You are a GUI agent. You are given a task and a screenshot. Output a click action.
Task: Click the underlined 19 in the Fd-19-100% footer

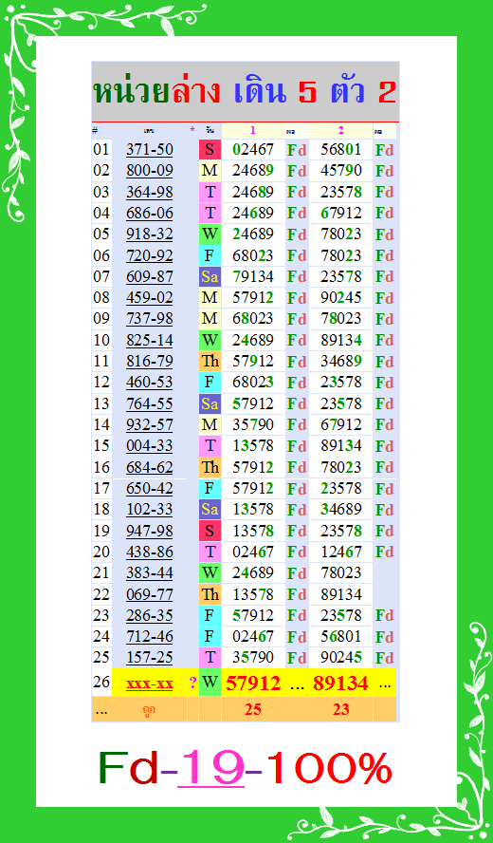pos(211,768)
